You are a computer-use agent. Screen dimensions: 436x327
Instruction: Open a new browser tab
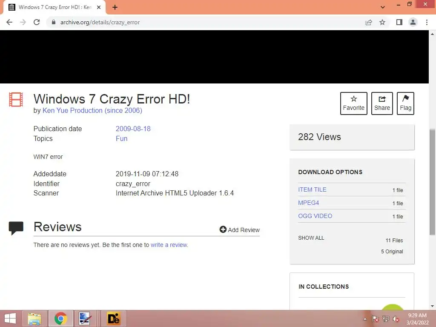(x=115, y=7)
